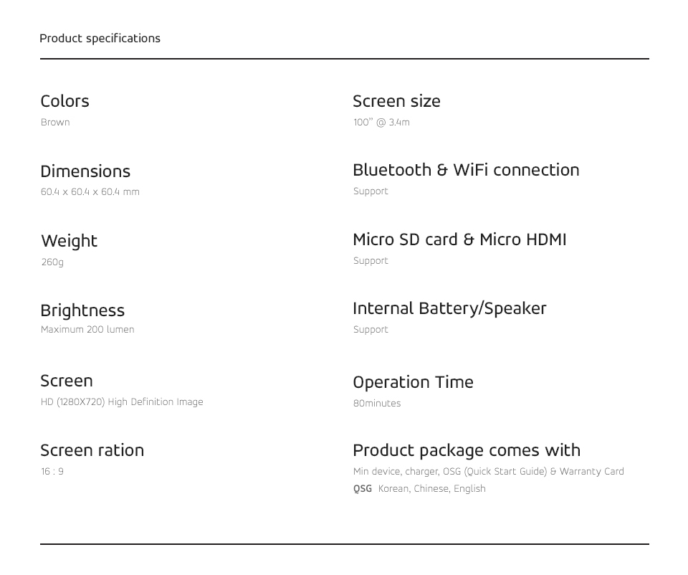
Task: Select the Screen size heading
Action: tap(396, 102)
